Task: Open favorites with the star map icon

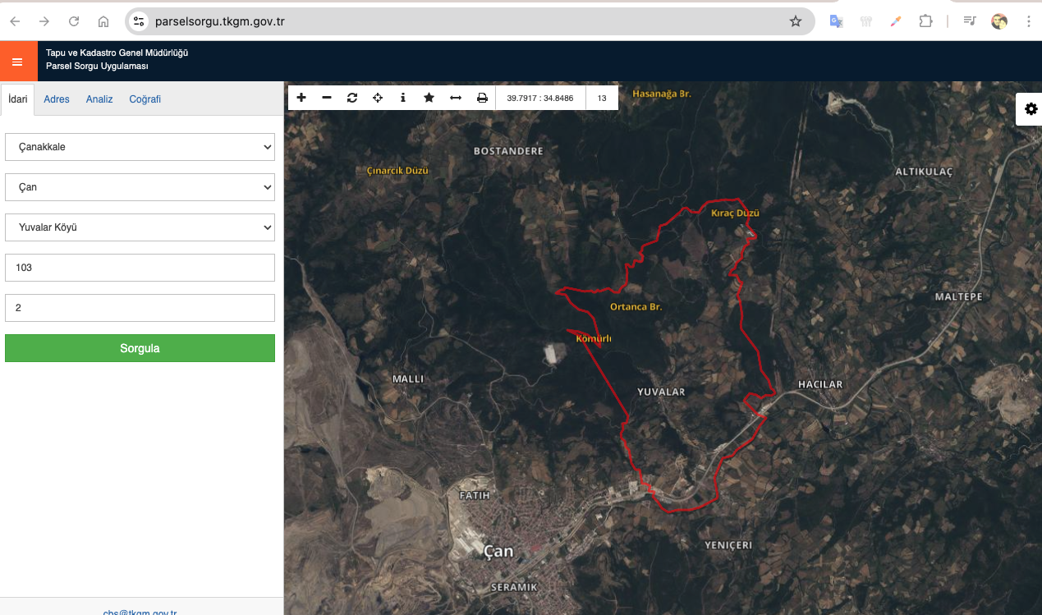Action: (429, 98)
